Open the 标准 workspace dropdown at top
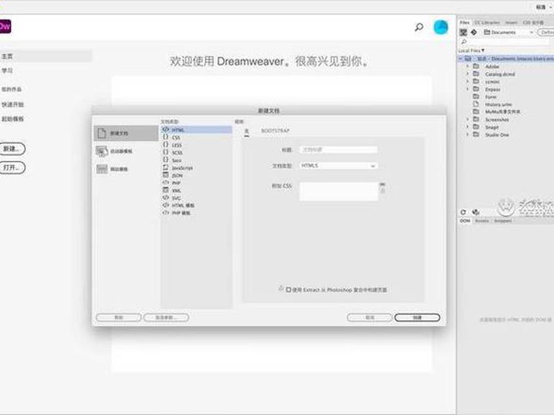Screen dimensions: 554x415 [544, 7]
